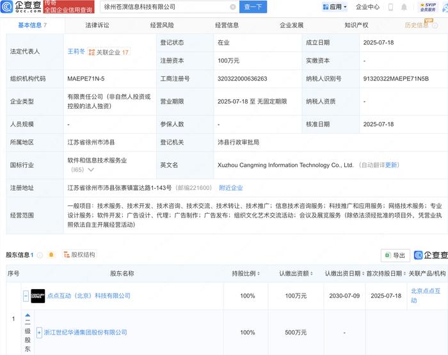Click the 关联企业 related-companies icon
This screenshot has width=448, height=355.
coord(92,52)
